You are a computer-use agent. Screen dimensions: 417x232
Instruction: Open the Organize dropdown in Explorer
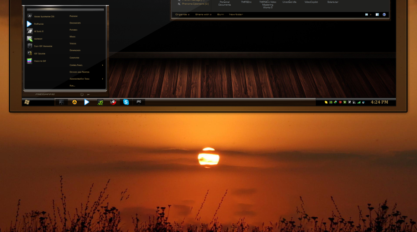[182, 15]
